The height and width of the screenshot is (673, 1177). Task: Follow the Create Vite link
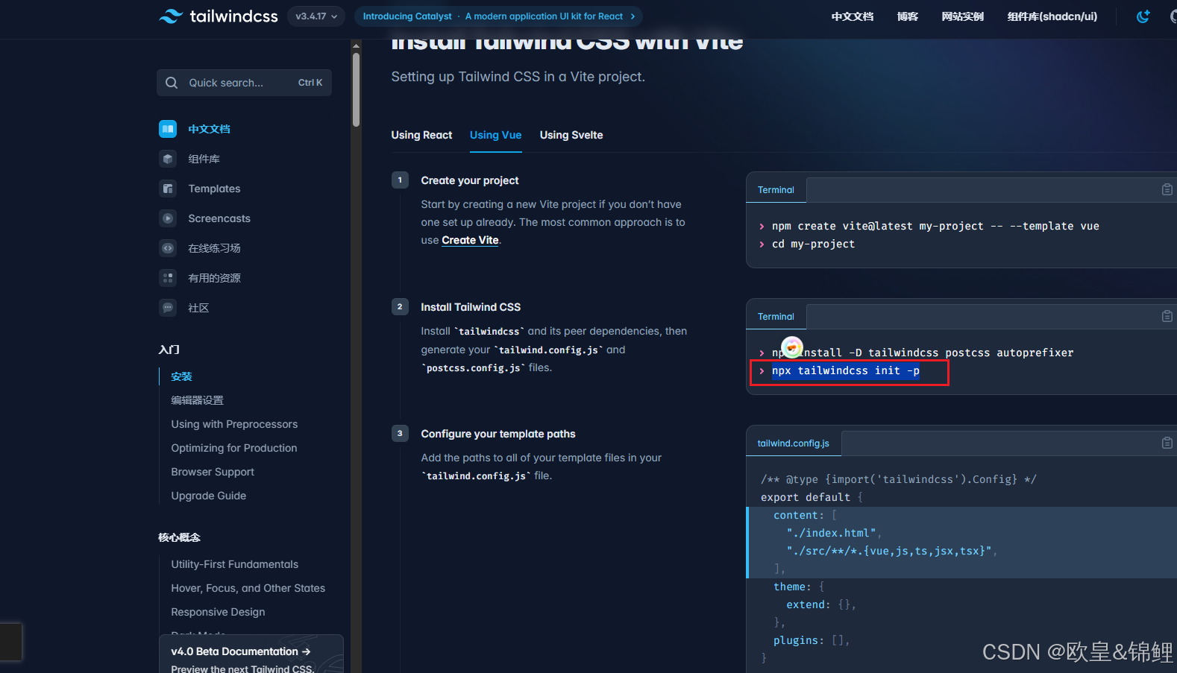(470, 240)
